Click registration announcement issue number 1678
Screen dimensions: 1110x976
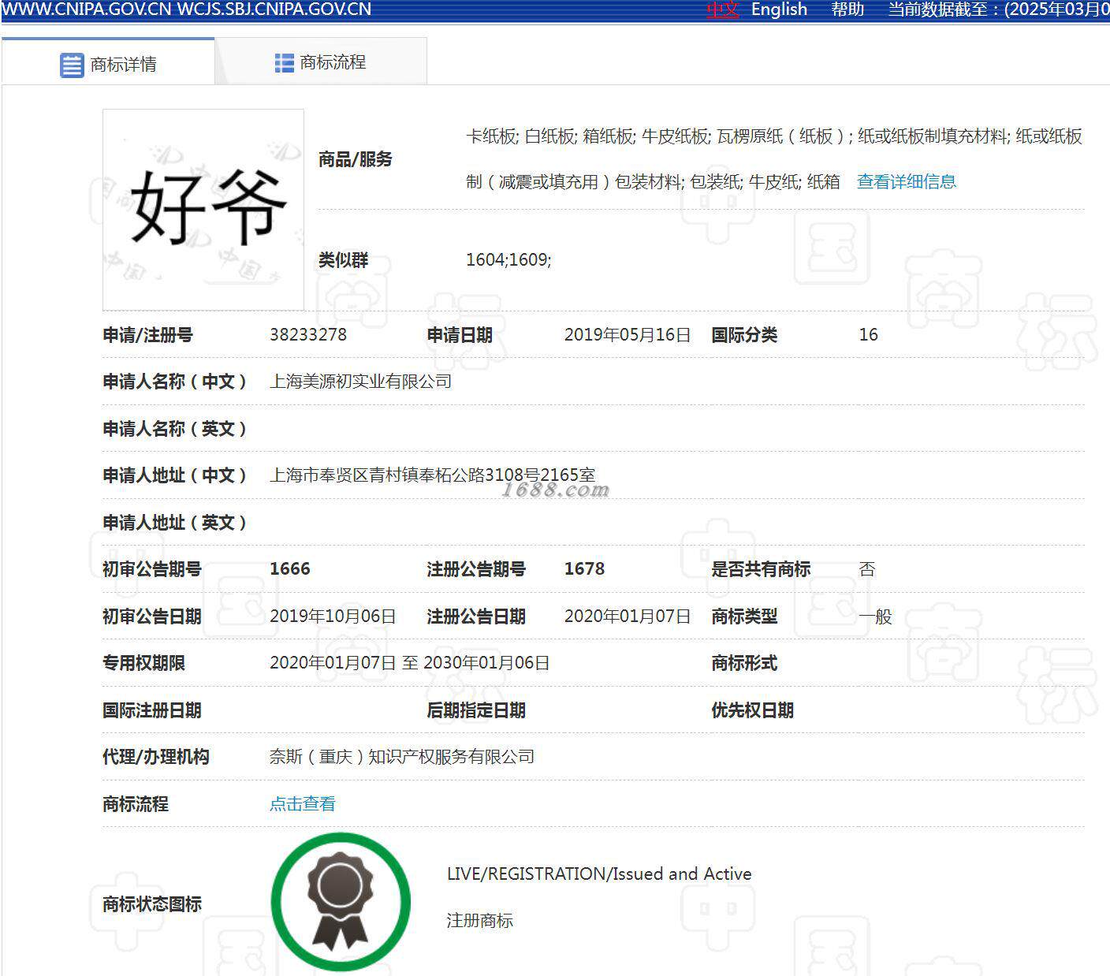pos(585,568)
